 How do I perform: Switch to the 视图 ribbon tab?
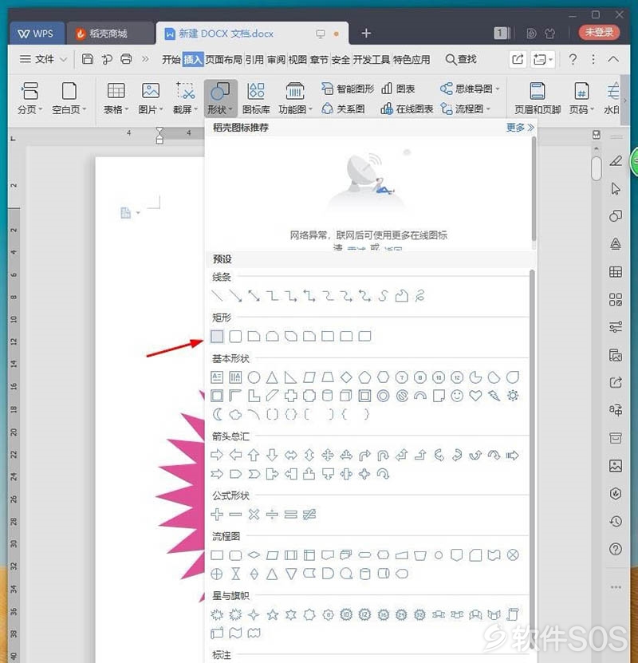tap(297, 60)
